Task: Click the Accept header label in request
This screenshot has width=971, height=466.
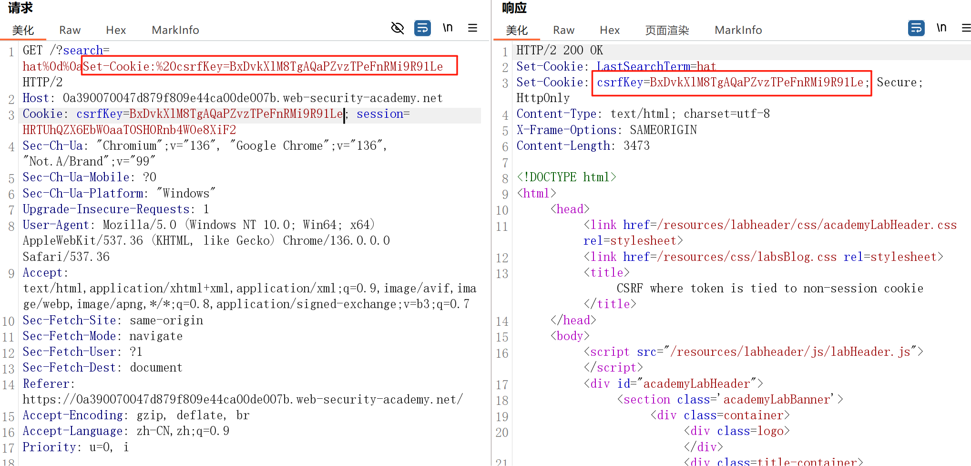Action: tap(45, 272)
